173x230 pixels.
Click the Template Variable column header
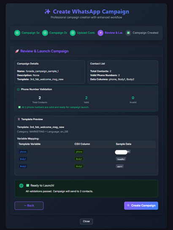click(30, 144)
